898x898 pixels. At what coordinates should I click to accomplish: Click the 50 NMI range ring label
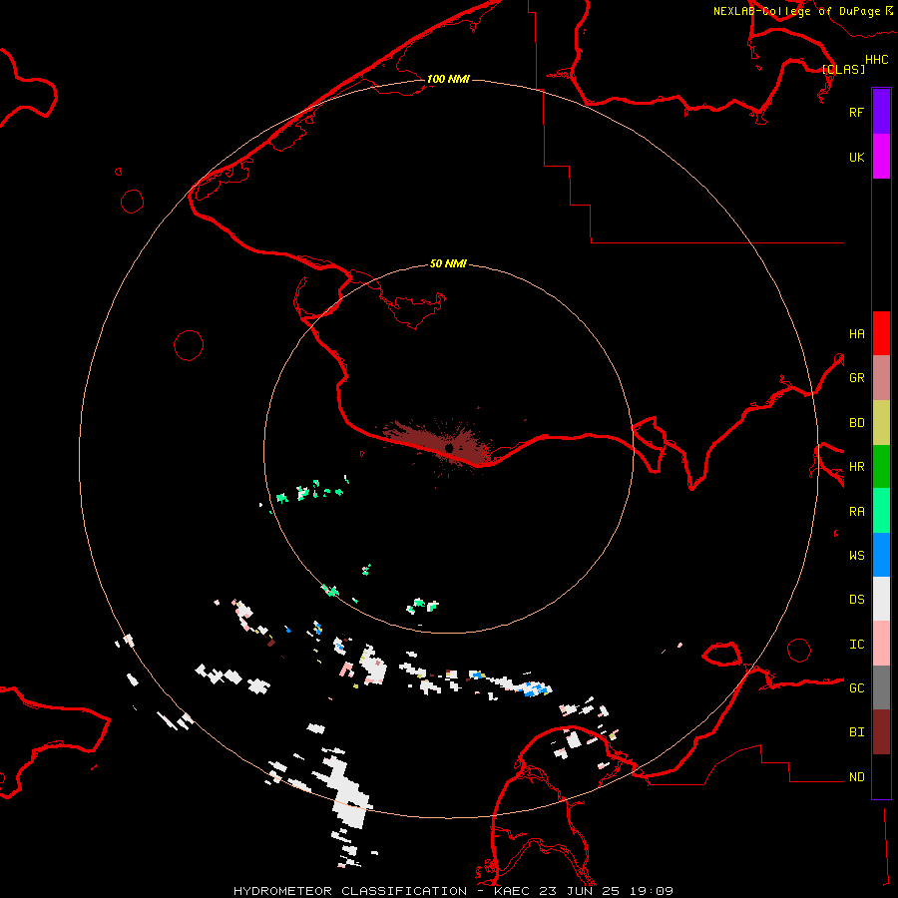click(448, 263)
